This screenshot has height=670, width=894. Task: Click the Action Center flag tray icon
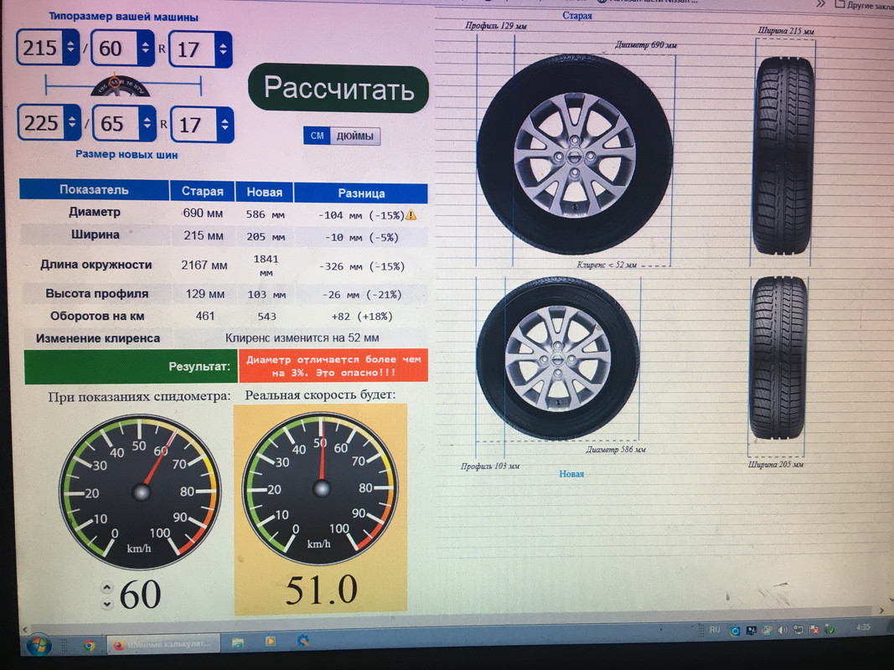tap(814, 629)
